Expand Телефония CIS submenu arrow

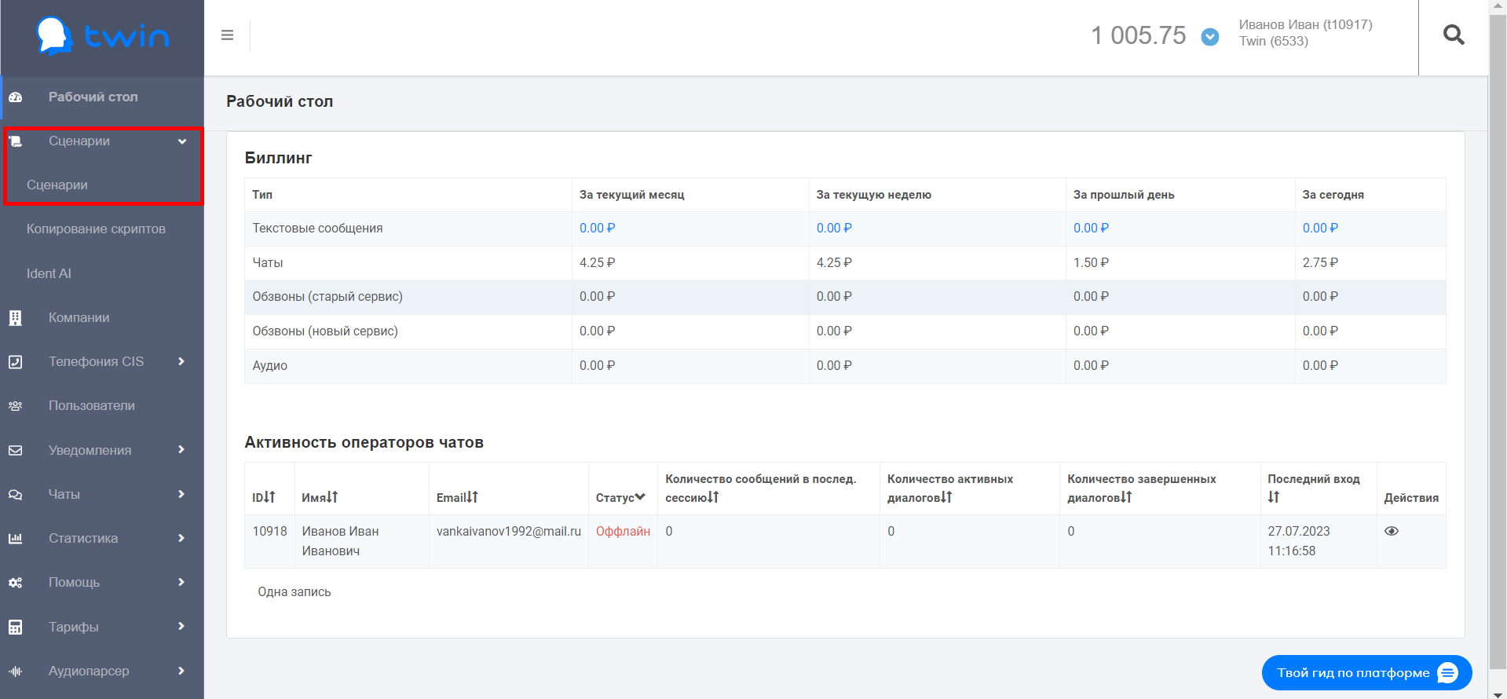[x=181, y=361]
